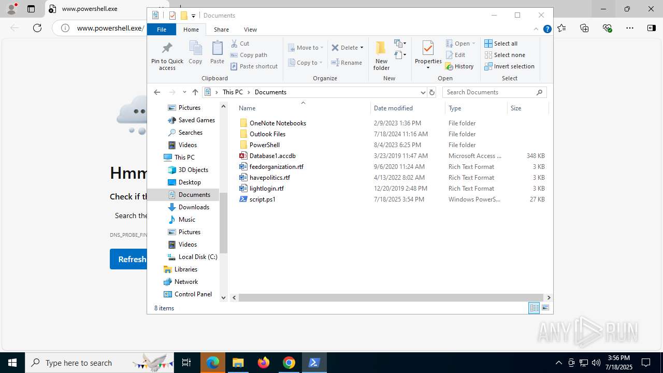This screenshot has height=373, width=663.
Task: Expand the address bar history dropdown
Action: [x=423, y=92]
